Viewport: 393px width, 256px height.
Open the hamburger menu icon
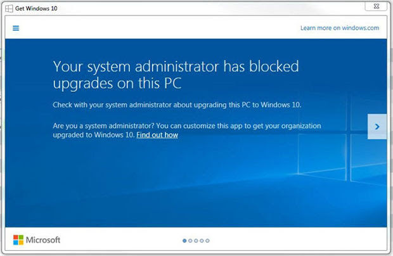coord(16,28)
